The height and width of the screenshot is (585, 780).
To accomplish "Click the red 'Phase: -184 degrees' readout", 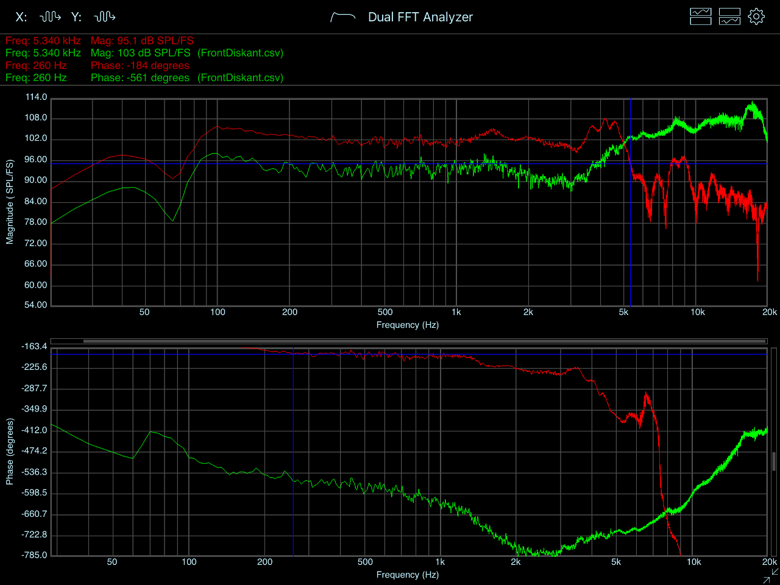I will coord(140,66).
